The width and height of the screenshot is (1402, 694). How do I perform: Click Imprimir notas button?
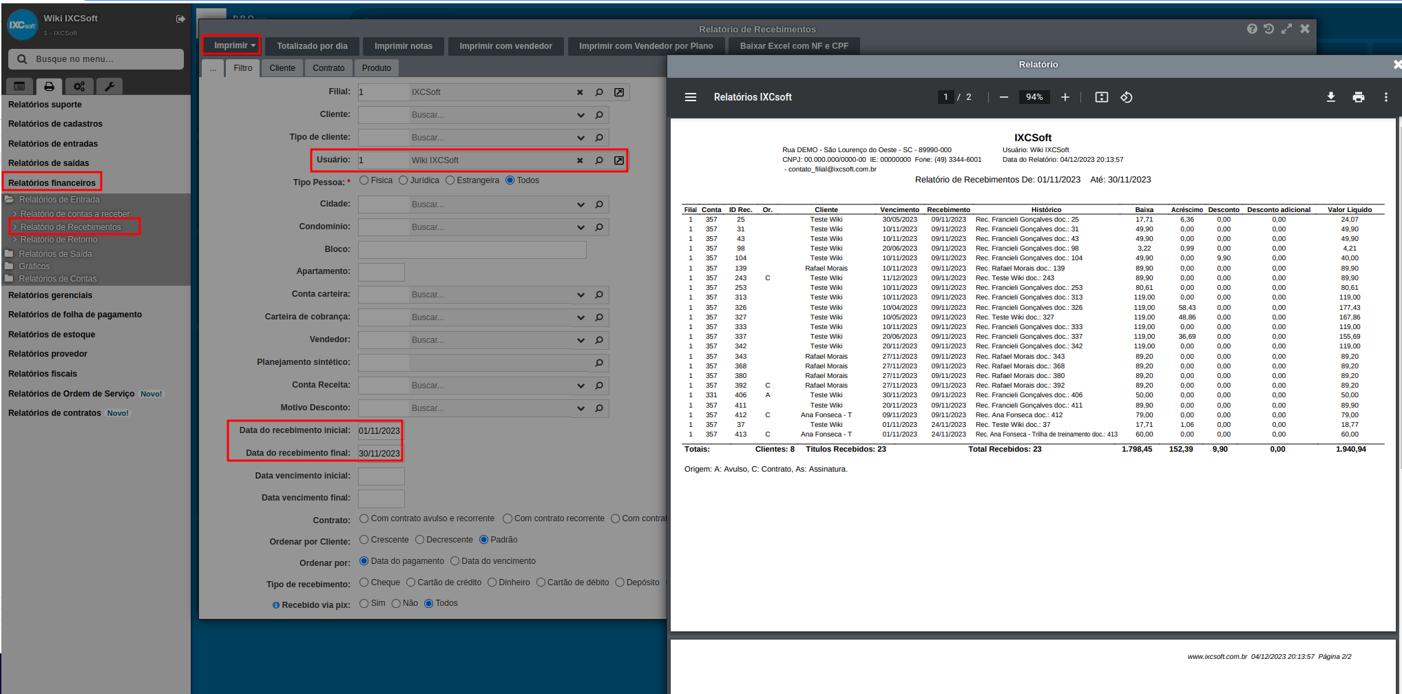click(x=404, y=46)
